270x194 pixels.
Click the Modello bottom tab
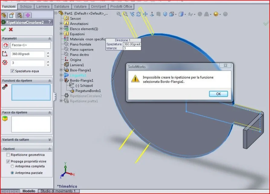[x=29, y=191]
